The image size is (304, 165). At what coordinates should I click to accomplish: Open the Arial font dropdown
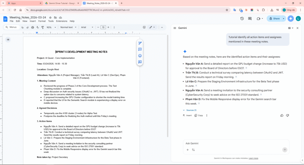coord(87,27)
